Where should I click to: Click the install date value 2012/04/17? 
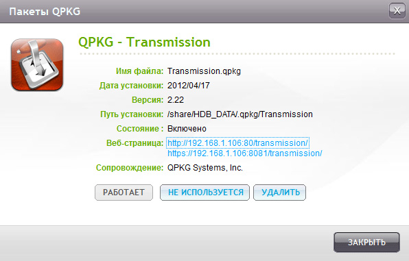tap(188, 86)
